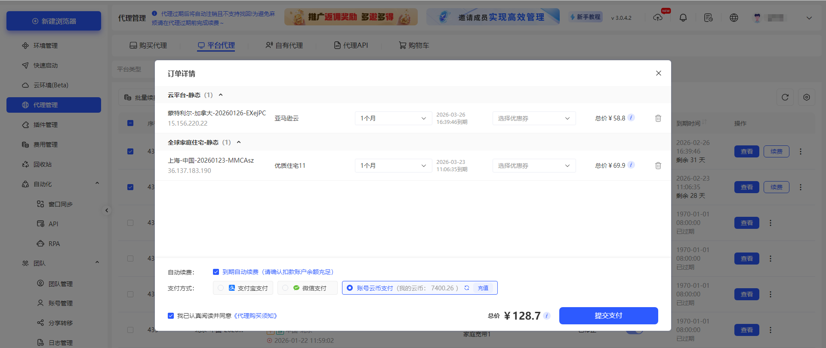The height and width of the screenshot is (348, 826).
Task: Delete the 蒙特利尔-加拿大 order item trash icon
Action: click(x=658, y=118)
